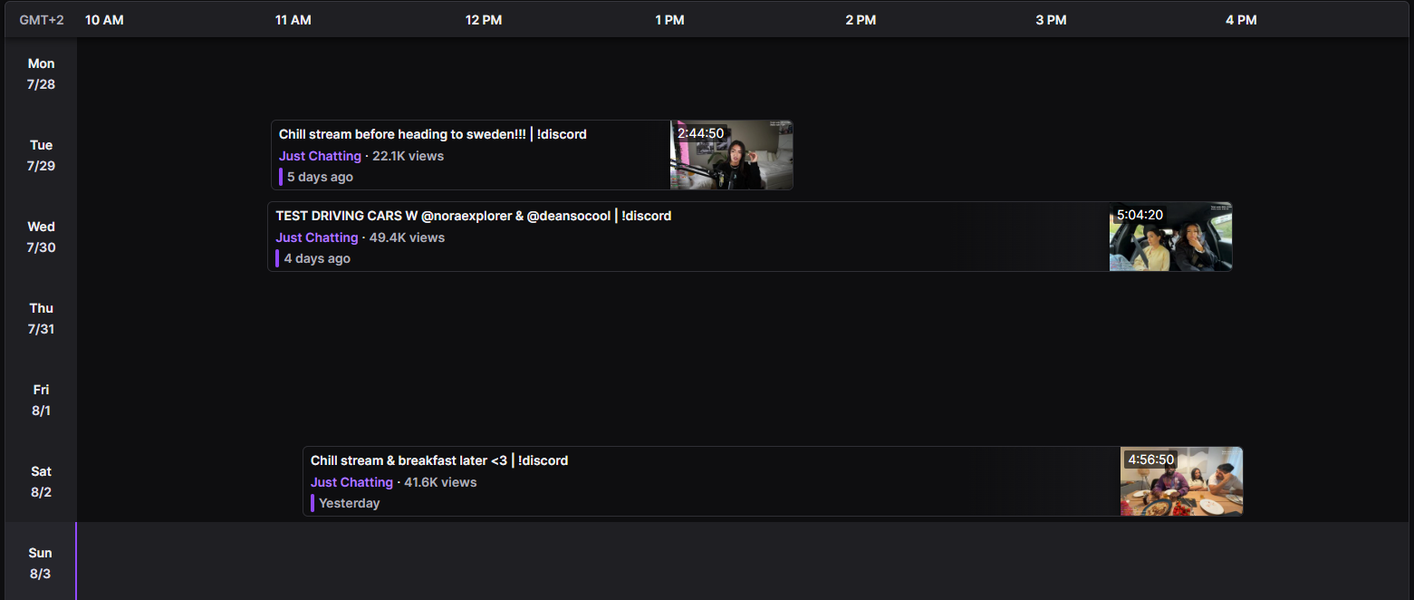Click the "4 days ago" label
The width and height of the screenshot is (1414, 600).
(317, 258)
